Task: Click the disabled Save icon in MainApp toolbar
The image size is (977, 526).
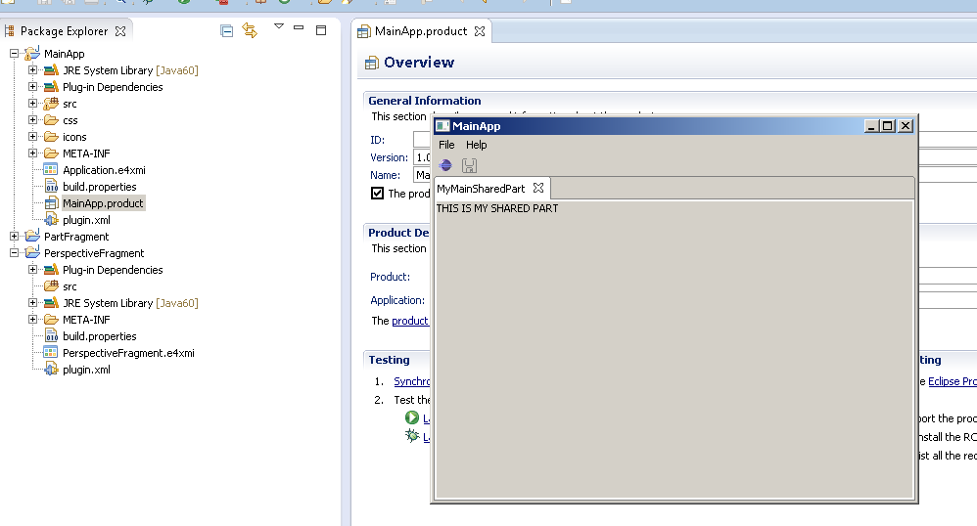Action: tap(469, 165)
